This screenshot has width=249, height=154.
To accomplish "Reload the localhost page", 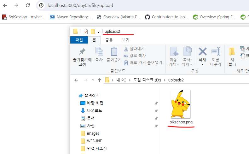I will (x=28, y=5).
